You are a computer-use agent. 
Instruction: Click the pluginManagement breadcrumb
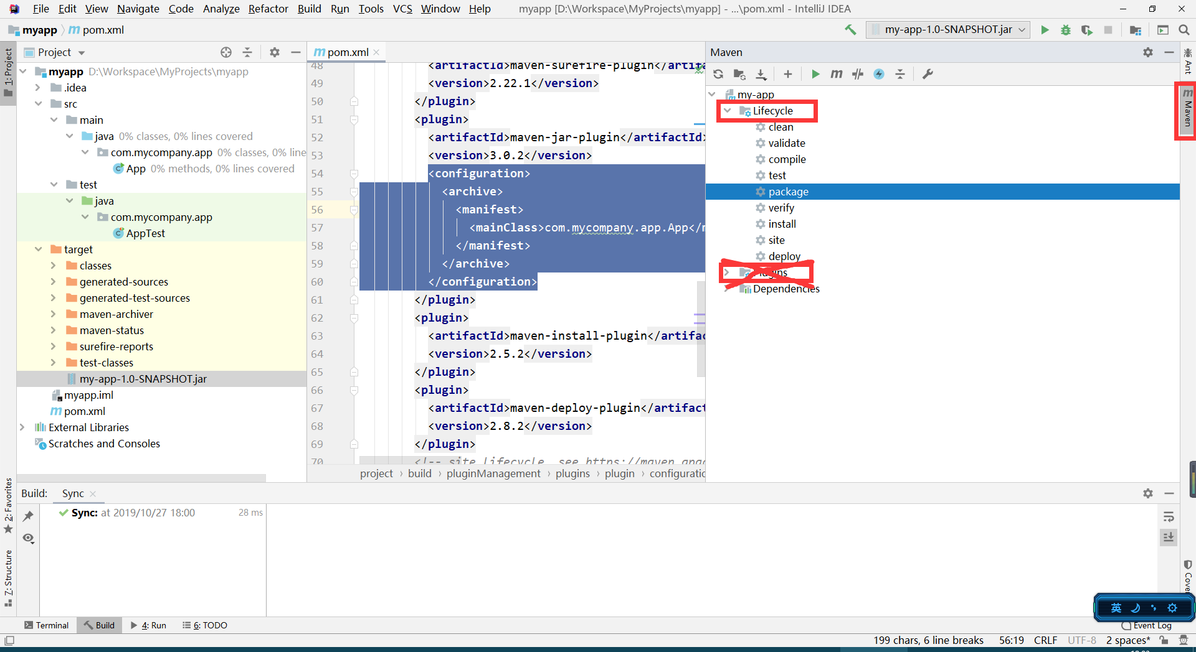tap(493, 473)
